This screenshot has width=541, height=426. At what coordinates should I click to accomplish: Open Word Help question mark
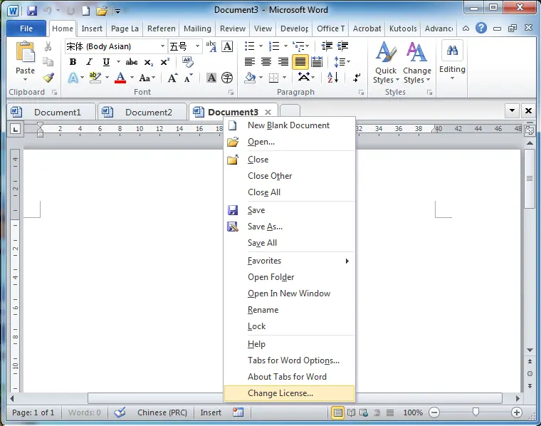481,28
